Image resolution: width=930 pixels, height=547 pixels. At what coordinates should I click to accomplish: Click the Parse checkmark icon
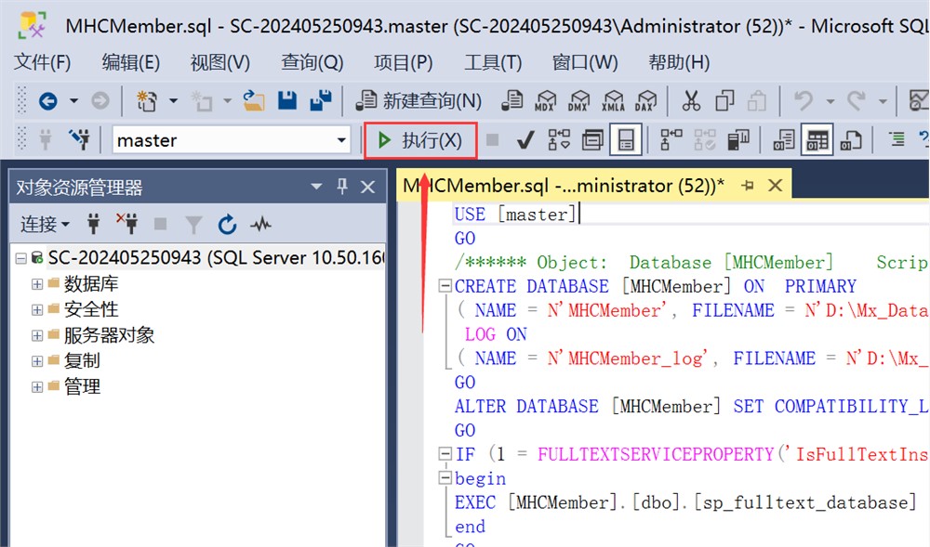(x=525, y=140)
